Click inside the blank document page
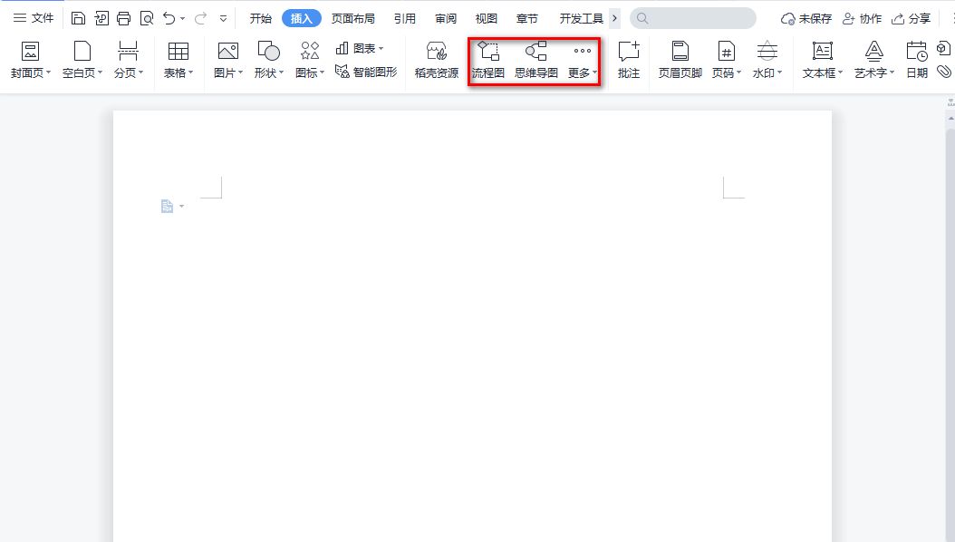The width and height of the screenshot is (955, 542). click(472, 325)
